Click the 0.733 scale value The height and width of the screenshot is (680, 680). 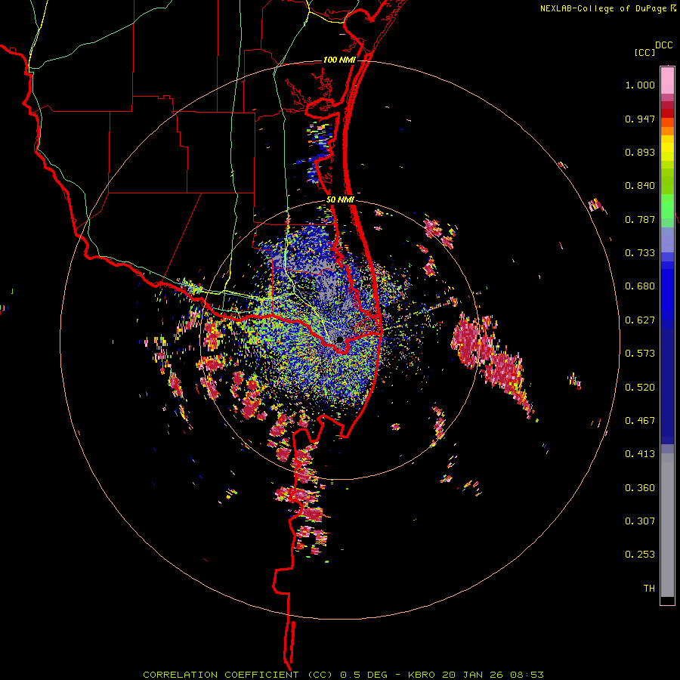(640, 253)
